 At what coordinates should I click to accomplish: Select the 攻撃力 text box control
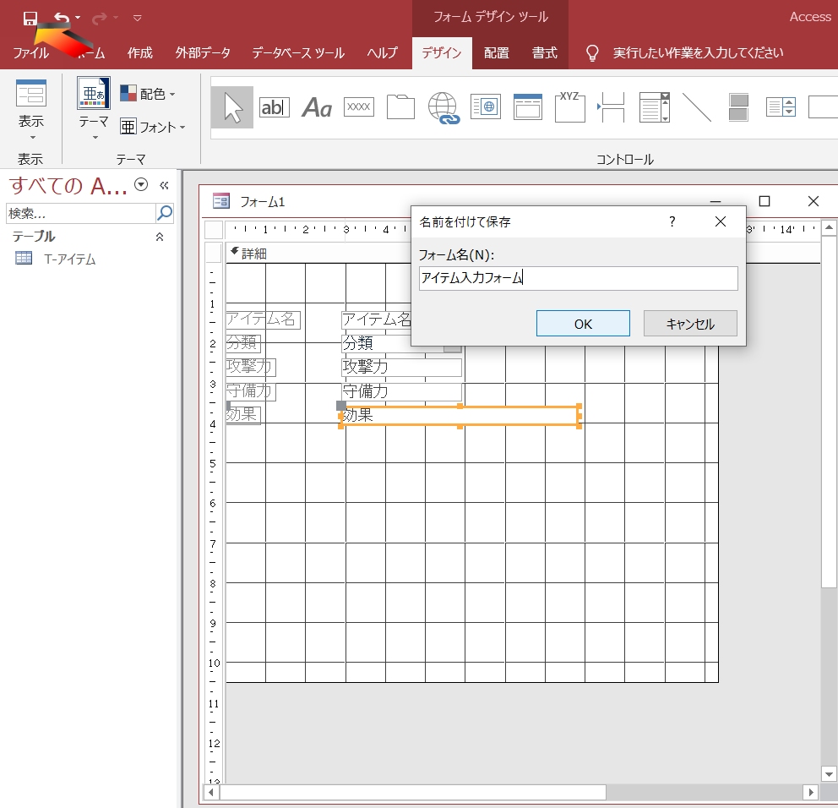[401, 368]
